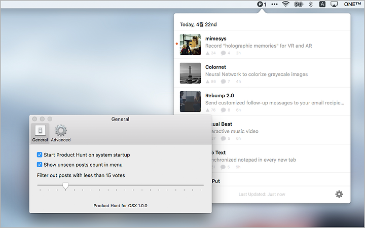Click the battery charging indicator
The image size is (365, 228).
(299, 4)
